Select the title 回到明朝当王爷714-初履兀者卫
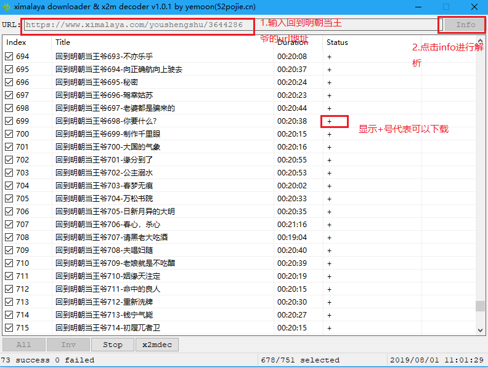Image resolution: width=488 pixels, height=368 pixels. click(x=108, y=327)
